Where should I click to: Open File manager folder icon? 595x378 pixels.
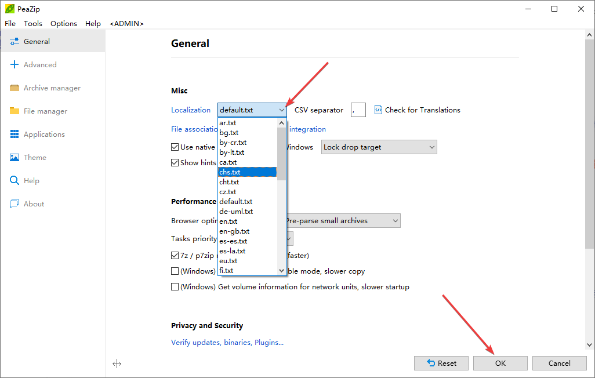[14, 111]
